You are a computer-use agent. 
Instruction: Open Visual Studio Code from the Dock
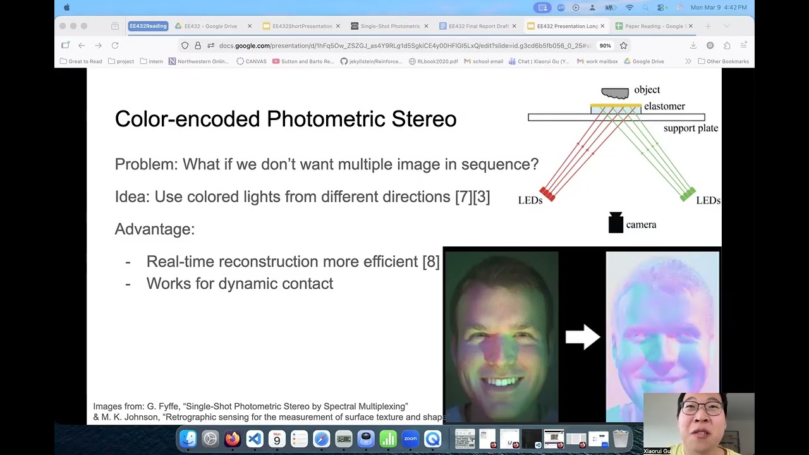pyautogui.click(x=255, y=439)
